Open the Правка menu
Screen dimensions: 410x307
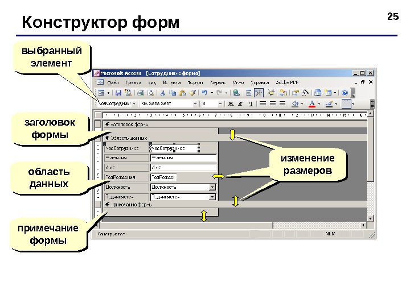tap(133, 82)
